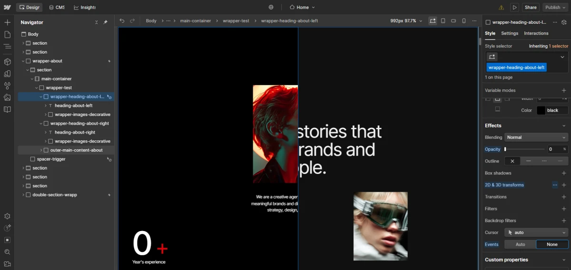
Task: Expand double-section-wrapp in Navigator
Action: [x=23, y=195]
